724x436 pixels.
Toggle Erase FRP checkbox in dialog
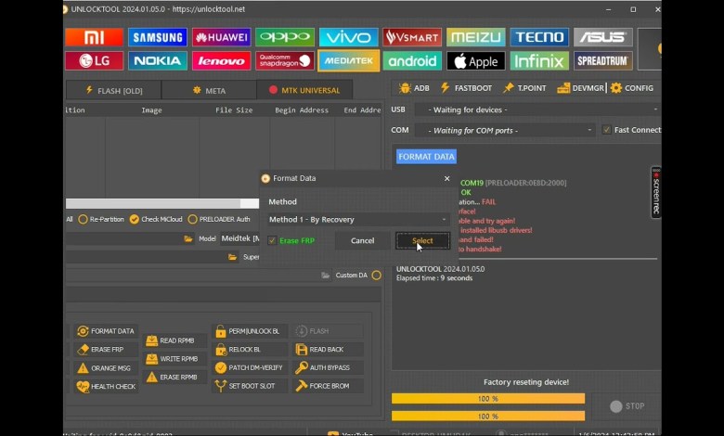tap(272, 241)
